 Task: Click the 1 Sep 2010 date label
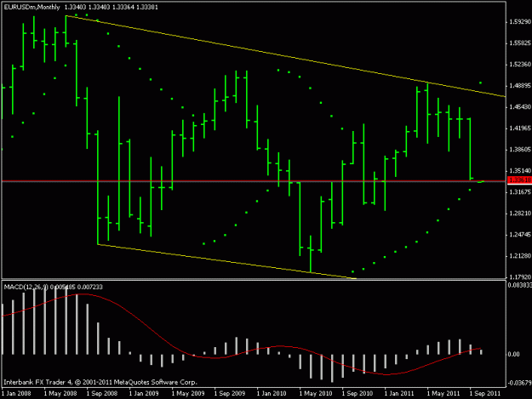pyautogui.click(x=358, y=394)
